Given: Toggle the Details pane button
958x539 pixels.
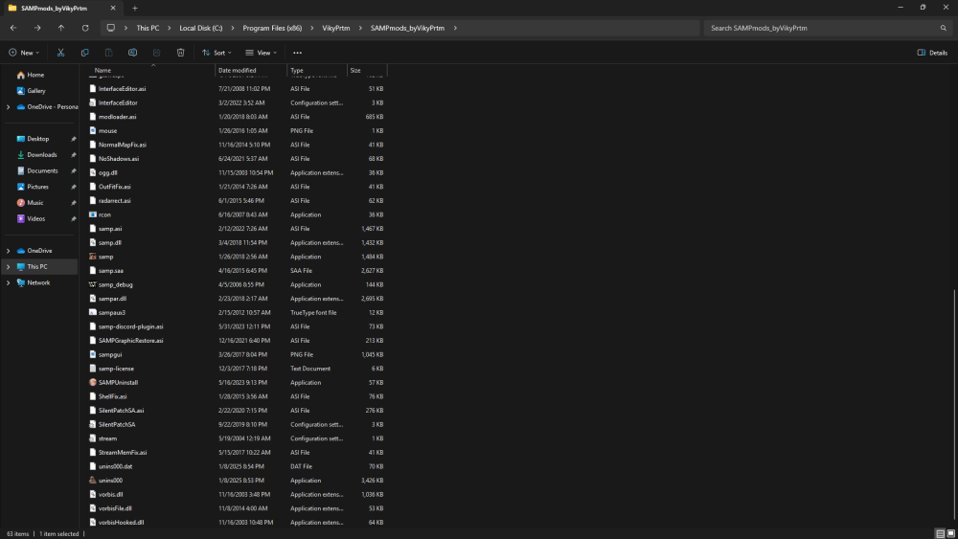Looking at the screenshot, I should pos(932,53).
